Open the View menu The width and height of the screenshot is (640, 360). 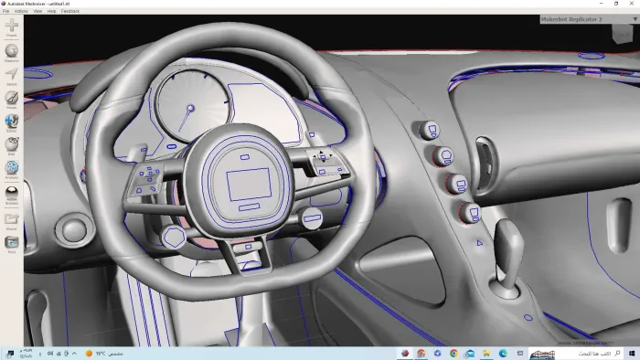tap(37, 11)
